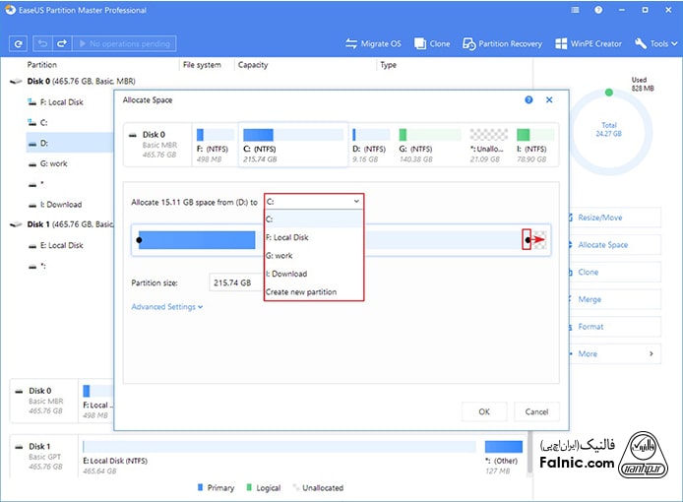The image size is (683, 502).
Task: Click the Partition size input field
Action: pos(234,282)
